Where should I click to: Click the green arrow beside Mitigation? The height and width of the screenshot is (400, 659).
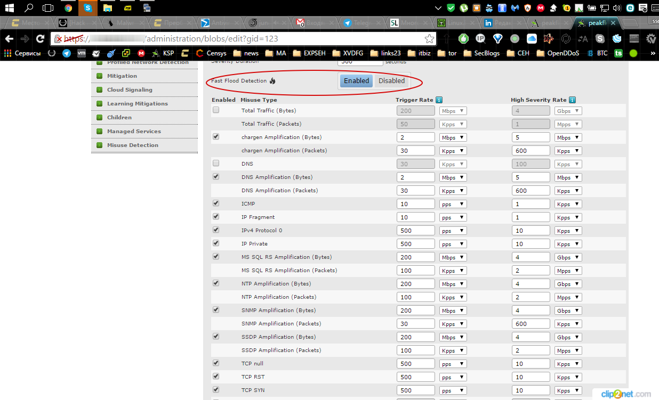[x=99, y=76]
